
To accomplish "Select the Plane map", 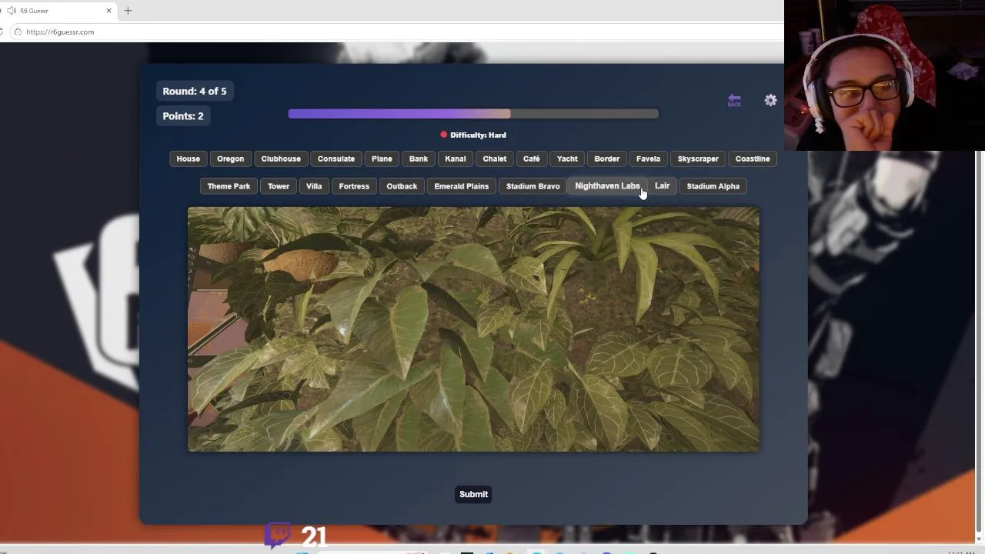I will 382,159.
